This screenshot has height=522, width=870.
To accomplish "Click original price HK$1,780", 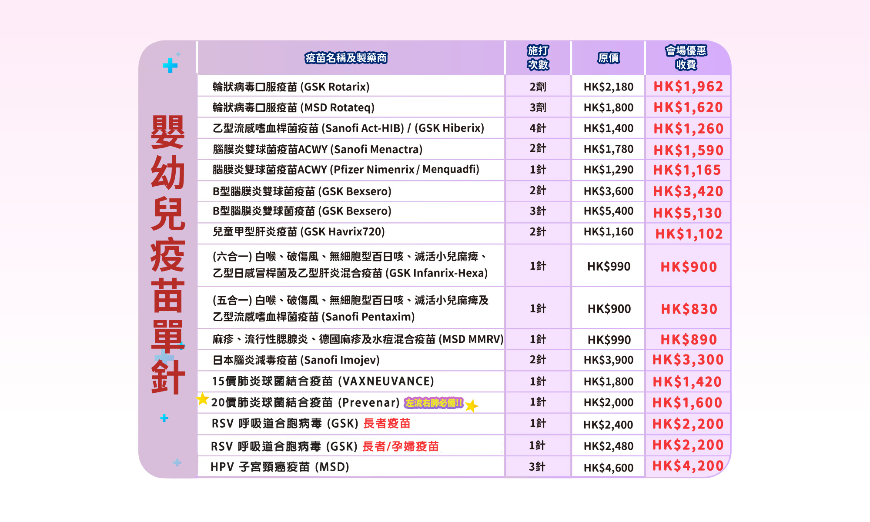I will tap(609, 149).
